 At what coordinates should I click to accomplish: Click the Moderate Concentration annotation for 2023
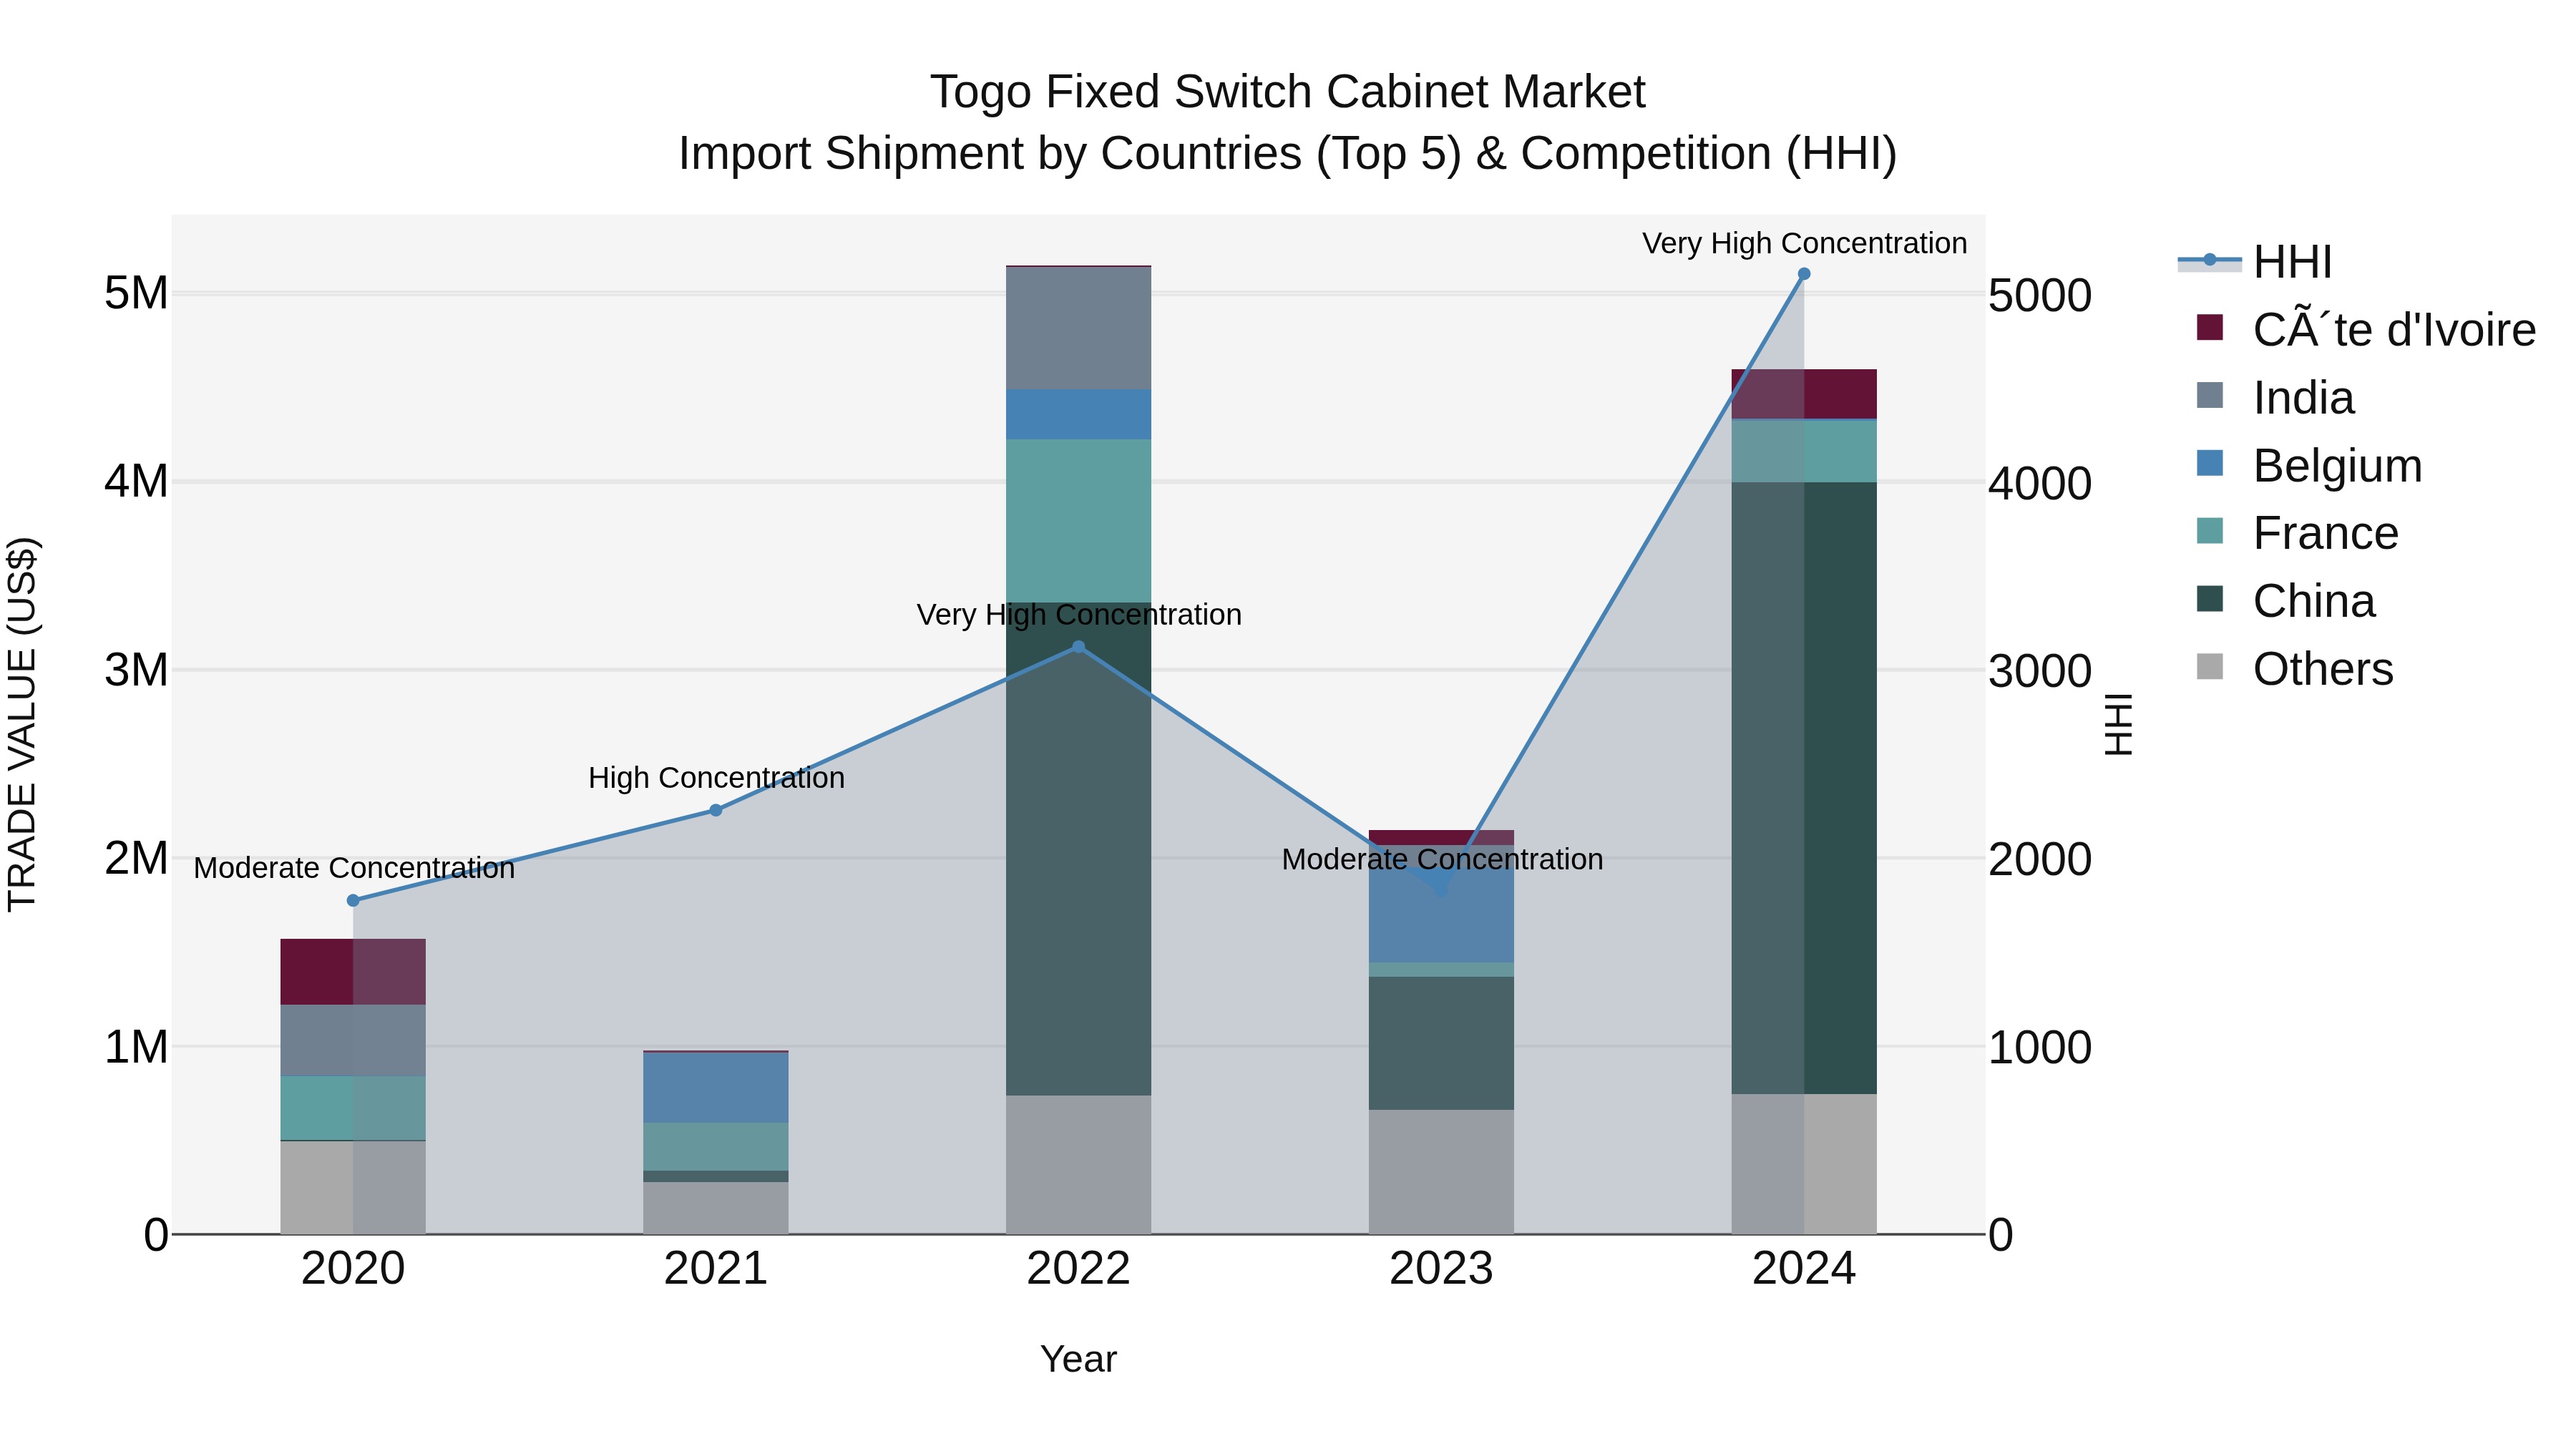coord(1442,860)
